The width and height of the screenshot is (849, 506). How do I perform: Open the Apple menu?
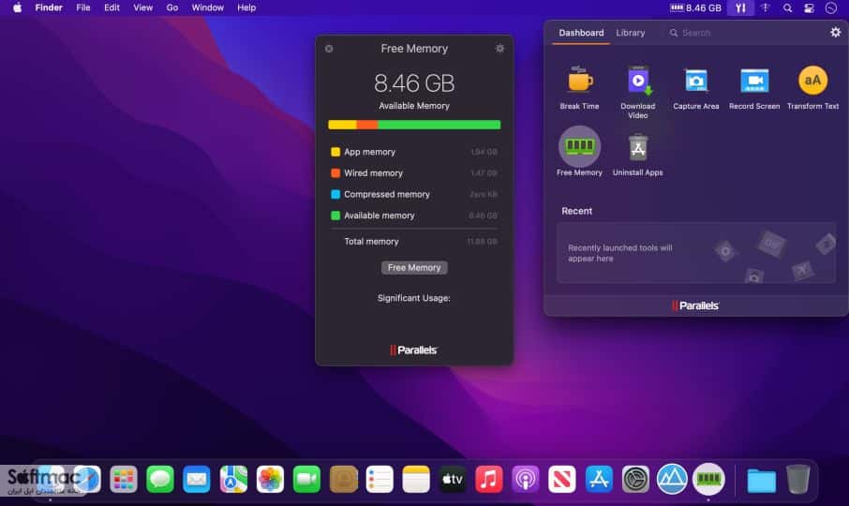pos(17,7)
